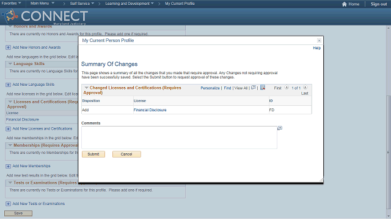Click into the Comments text box
The image size is (391, 219).
[179, 137]
